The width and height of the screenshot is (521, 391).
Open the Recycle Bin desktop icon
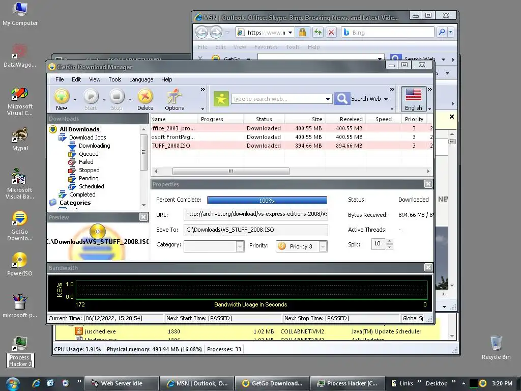(x=496, y=347)
